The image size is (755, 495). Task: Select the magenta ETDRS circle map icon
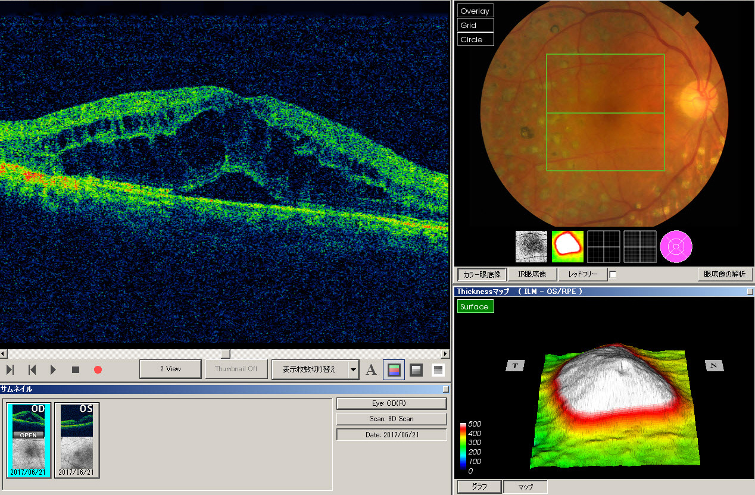pos(676,246)
